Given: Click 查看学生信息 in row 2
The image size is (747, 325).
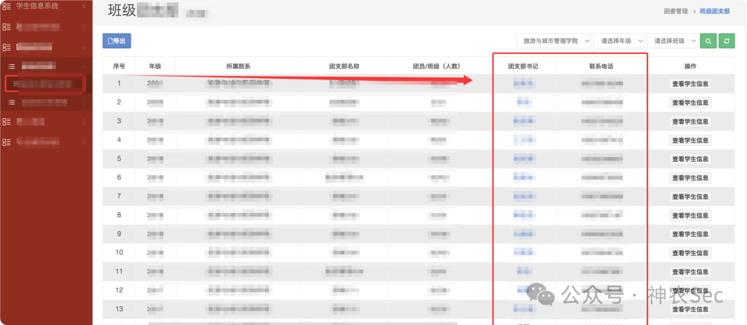Looking at the screenshot, I should pyautogui.click(x=690, y=102).
